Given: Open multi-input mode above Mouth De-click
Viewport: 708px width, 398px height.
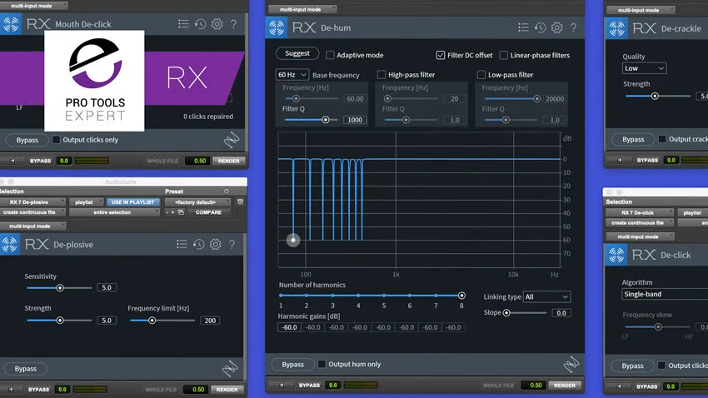Looking at the screenshot, I should 33,6.
